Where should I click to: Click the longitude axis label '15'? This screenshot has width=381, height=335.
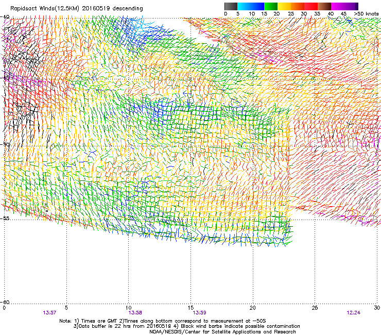(190, 308)
